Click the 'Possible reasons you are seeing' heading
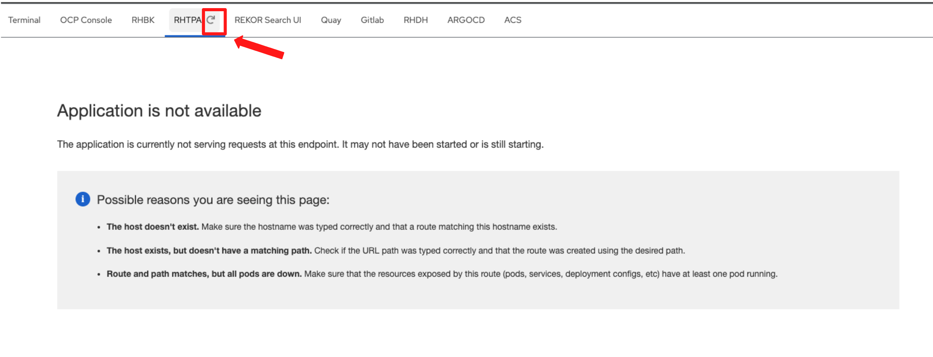 [x=213, y=200]
